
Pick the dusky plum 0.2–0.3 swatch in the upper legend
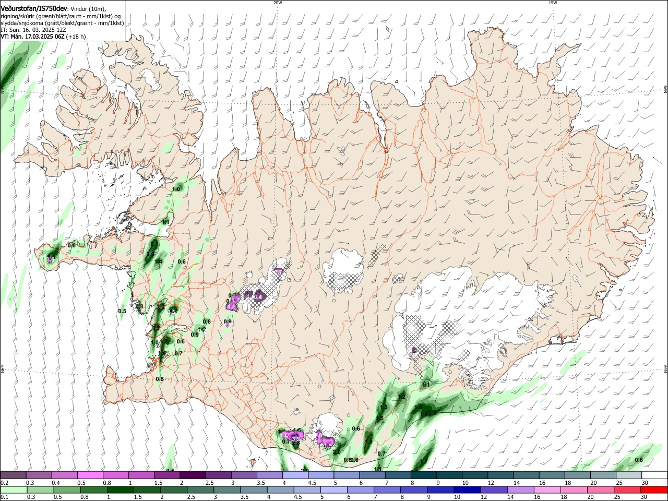coord(14,475)
